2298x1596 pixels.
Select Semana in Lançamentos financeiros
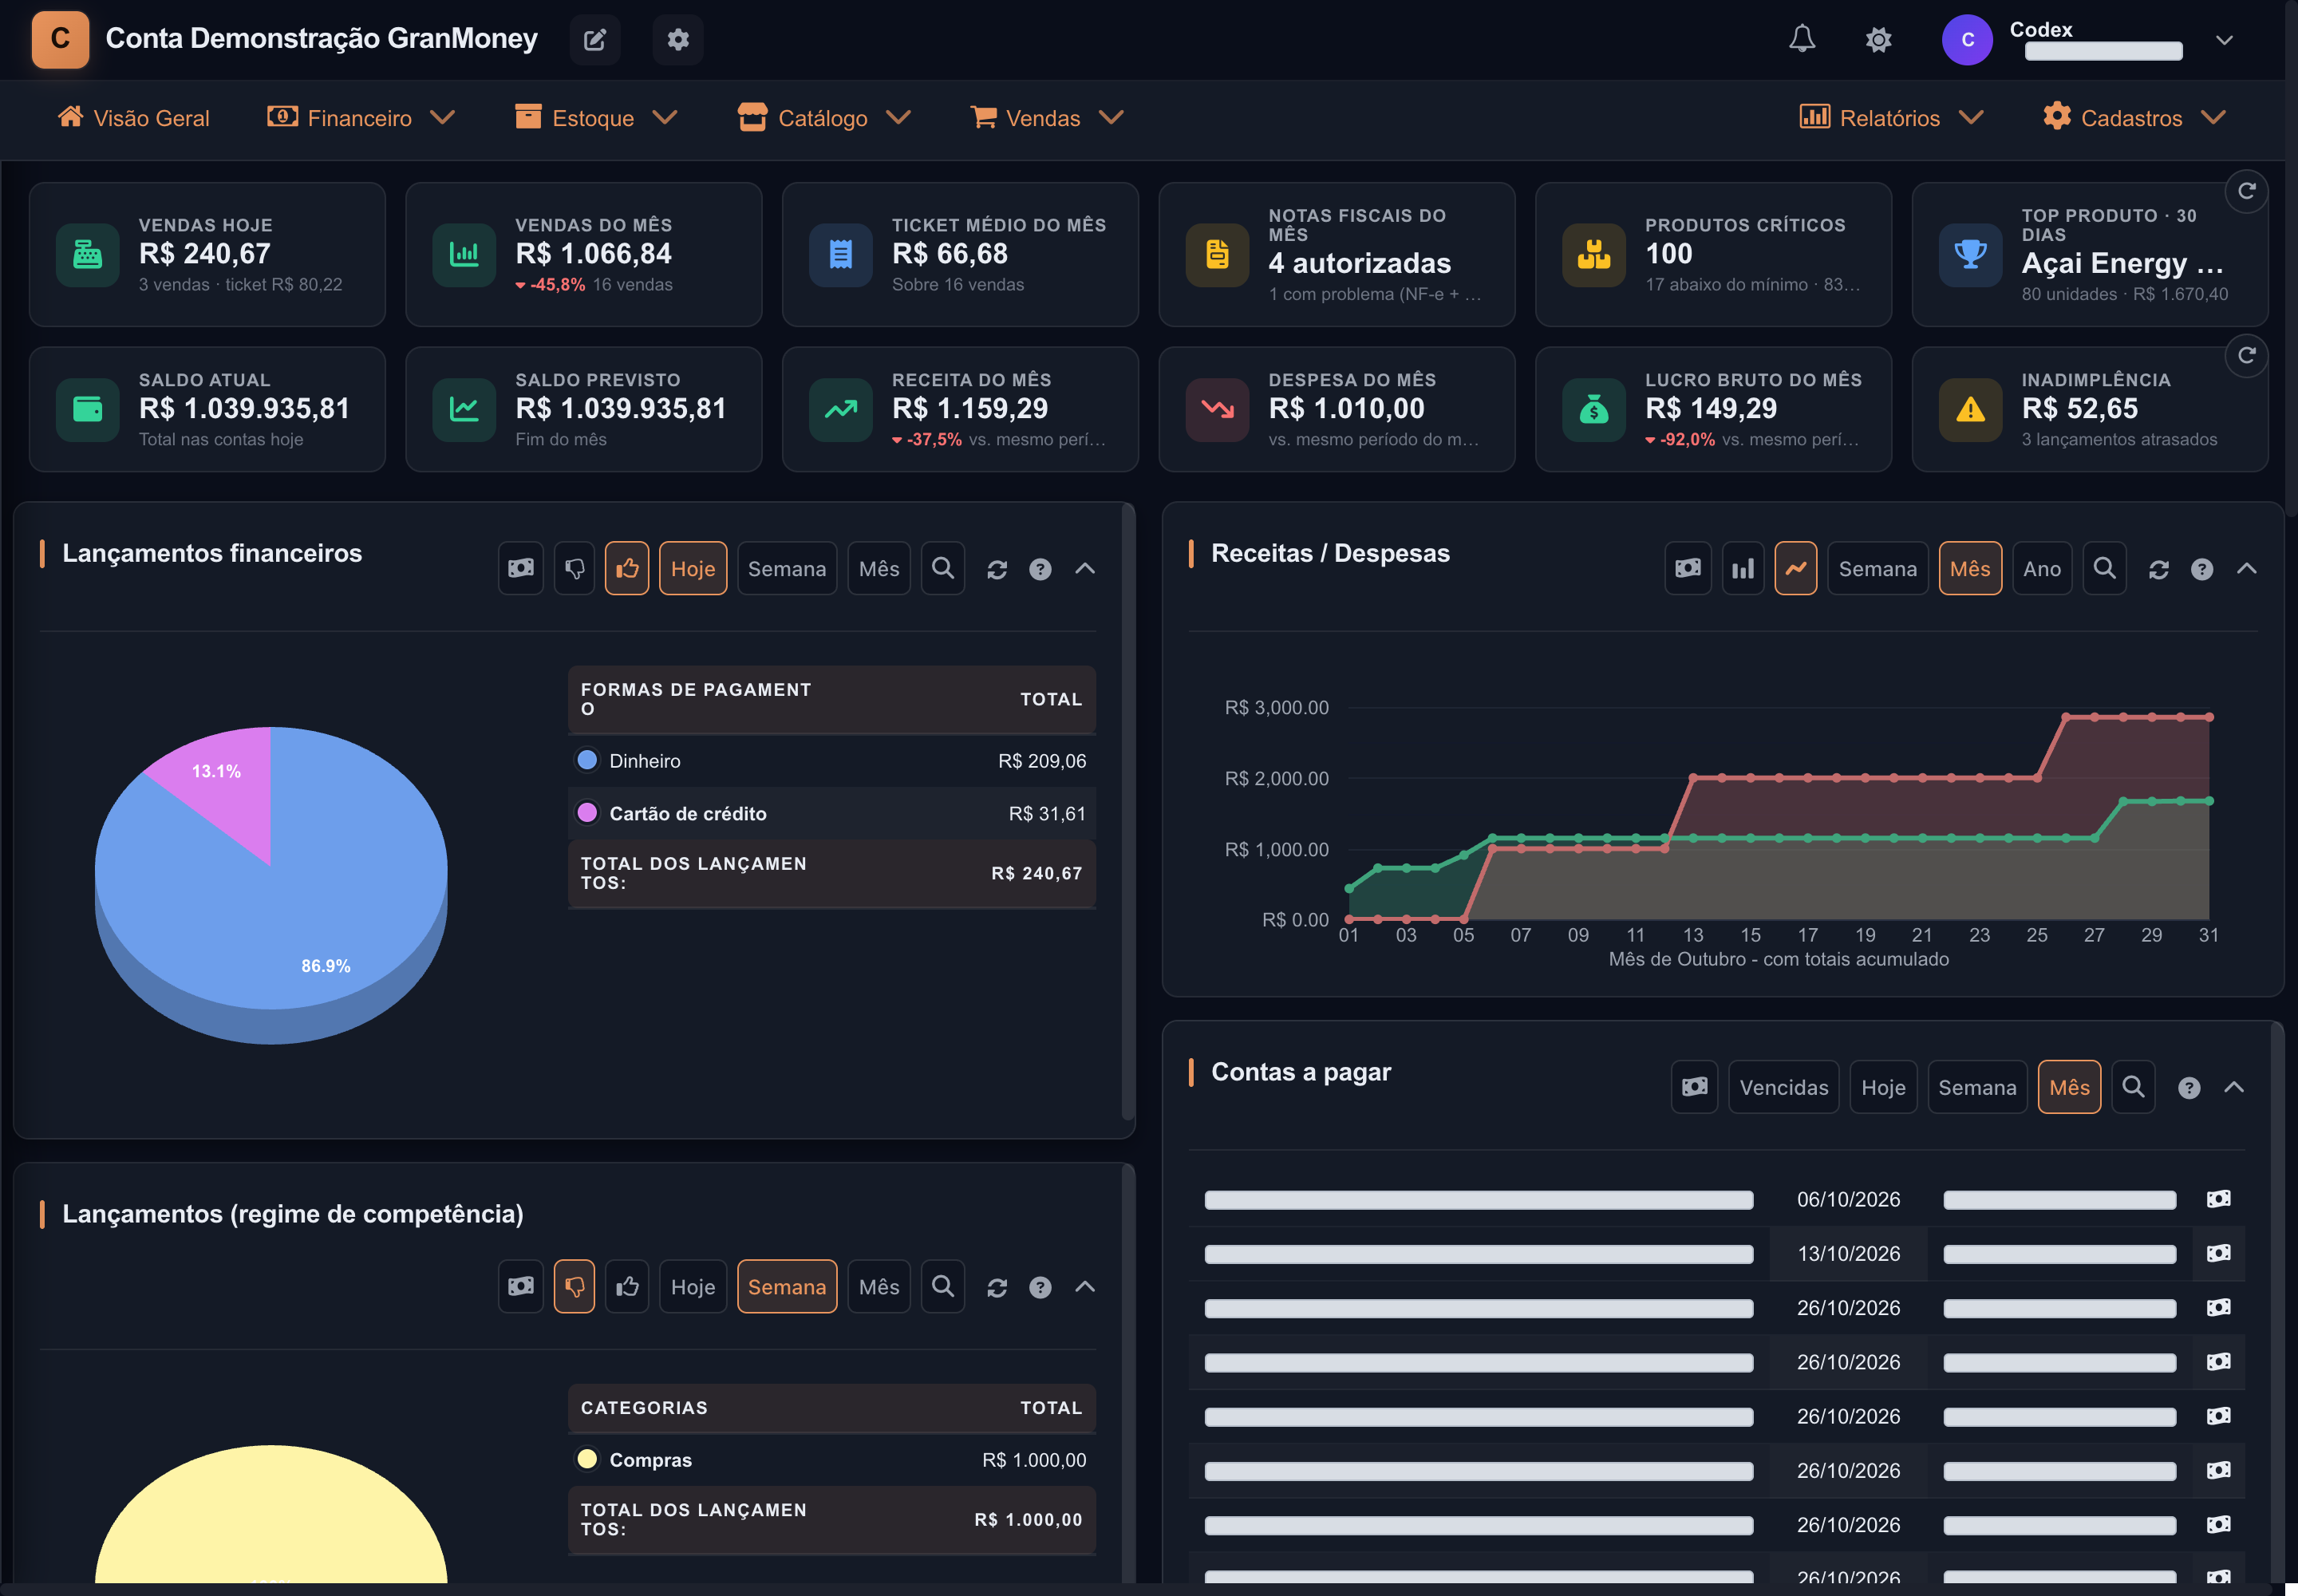click(x=787, y=568)
